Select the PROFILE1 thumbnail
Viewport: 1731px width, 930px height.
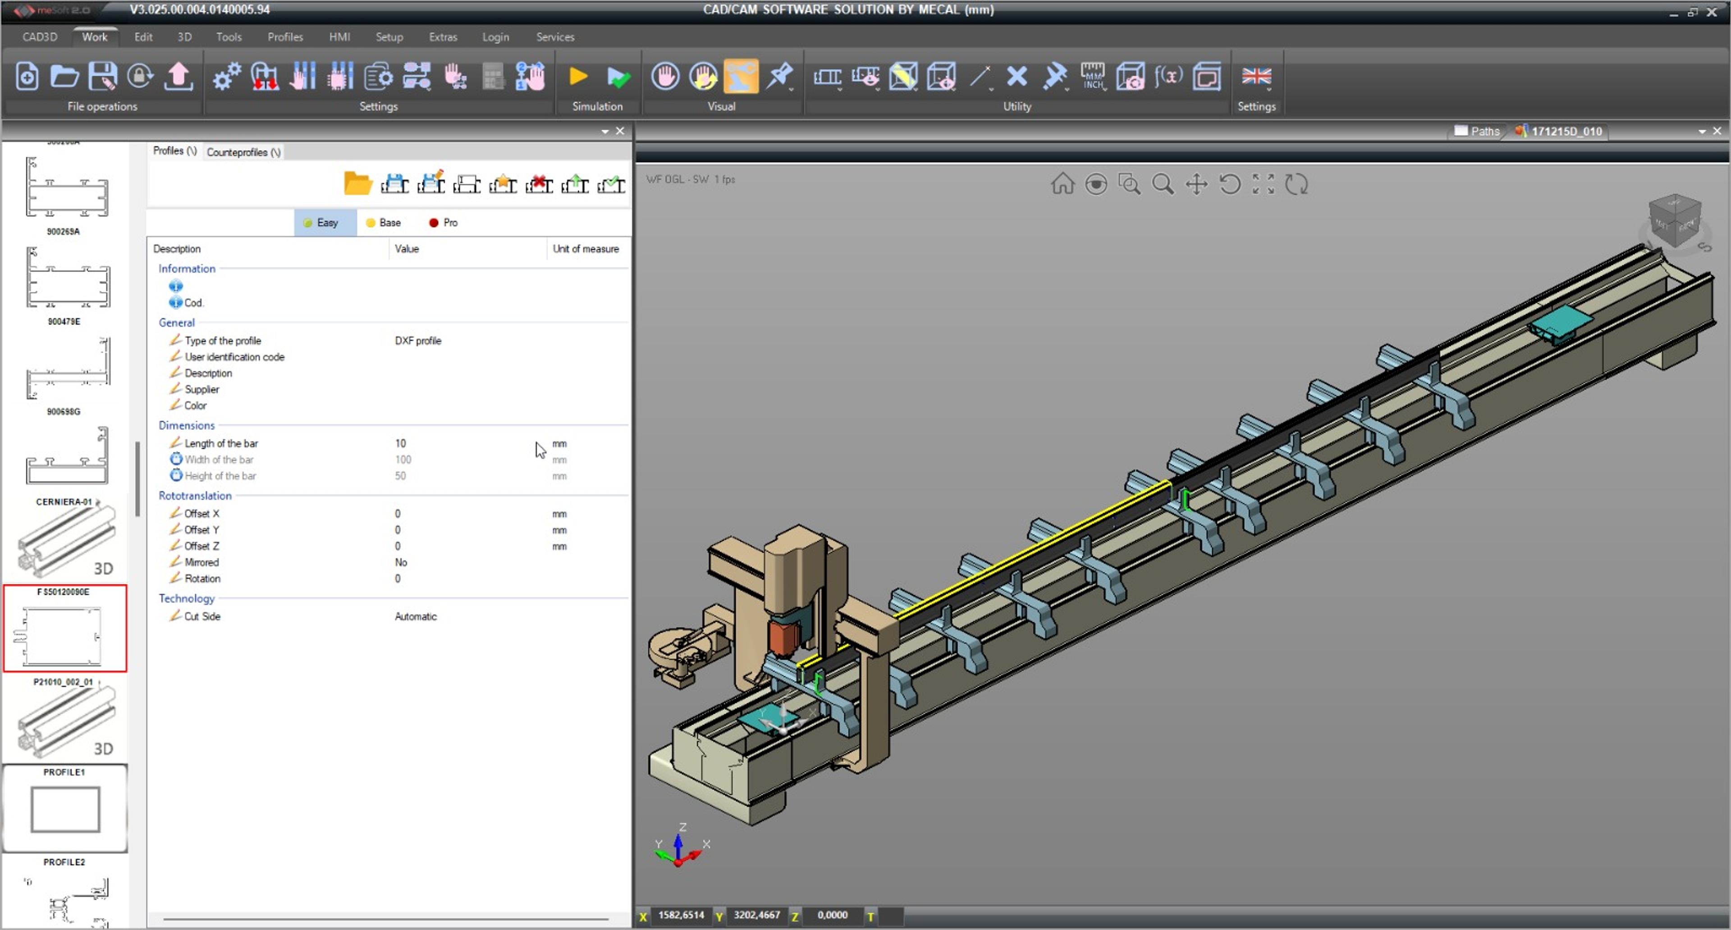pos(64,808)
